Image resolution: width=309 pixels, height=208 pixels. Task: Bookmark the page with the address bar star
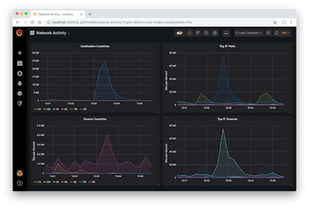coord(275,22)
